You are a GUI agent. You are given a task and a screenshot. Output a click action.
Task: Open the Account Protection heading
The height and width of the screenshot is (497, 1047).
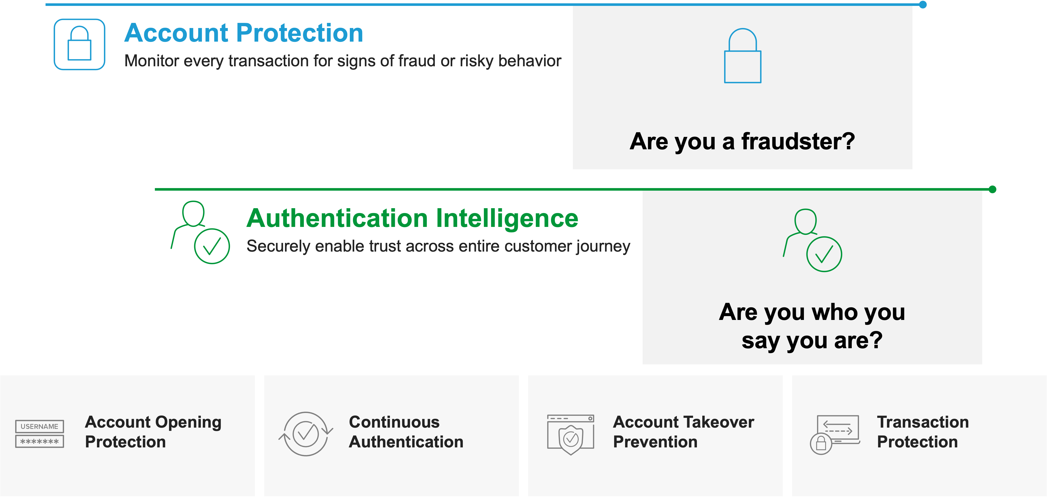tap(244, 32)
